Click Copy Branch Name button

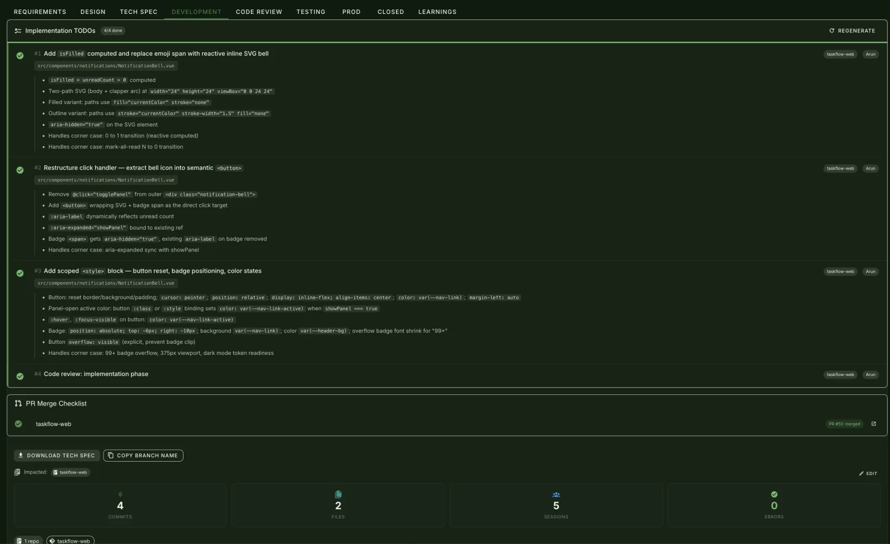tap(143, 456)
